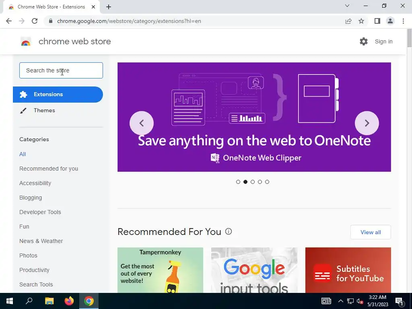
Task: Open the Subtitles for YouTube card
Action: pos(348,270)
